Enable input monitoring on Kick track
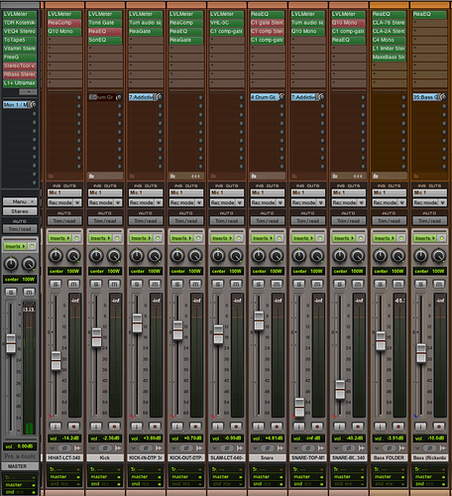The image size is (452, 496). coord(96,427)
